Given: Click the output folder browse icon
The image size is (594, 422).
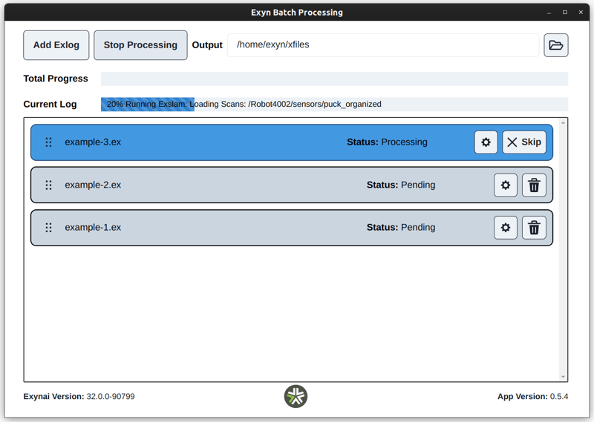Looking at the screenshot, I should pyautogui.click(x=556, y=45).
